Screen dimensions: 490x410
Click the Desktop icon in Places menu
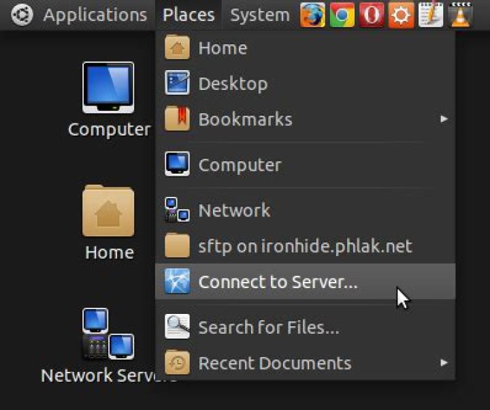(177, 83)
